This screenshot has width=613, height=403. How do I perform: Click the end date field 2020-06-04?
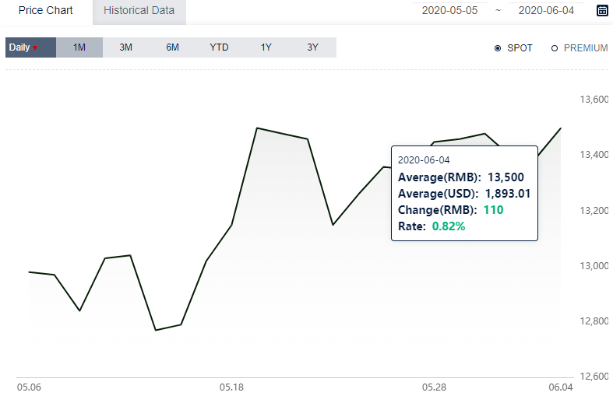click(546, 11)
